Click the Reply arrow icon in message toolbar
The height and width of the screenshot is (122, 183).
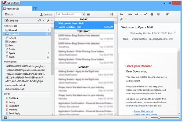pyautogui.click(x=121, y=14)
